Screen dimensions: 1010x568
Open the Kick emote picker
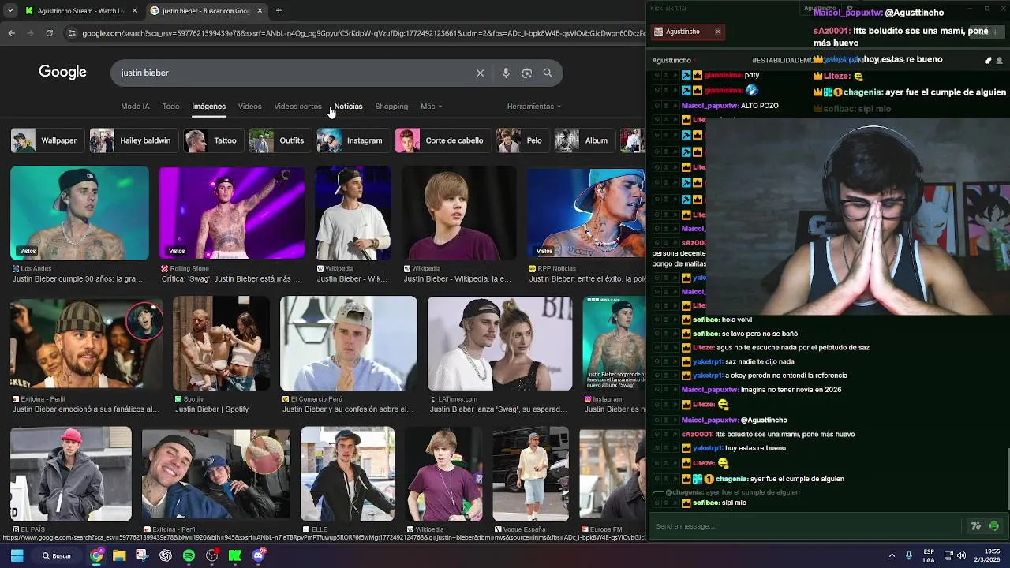[x=993, y=526]
